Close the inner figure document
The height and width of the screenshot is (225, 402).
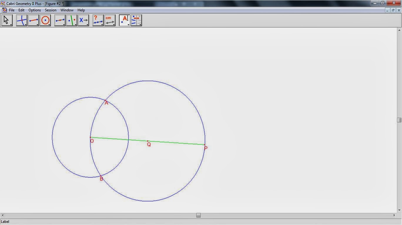399,10
